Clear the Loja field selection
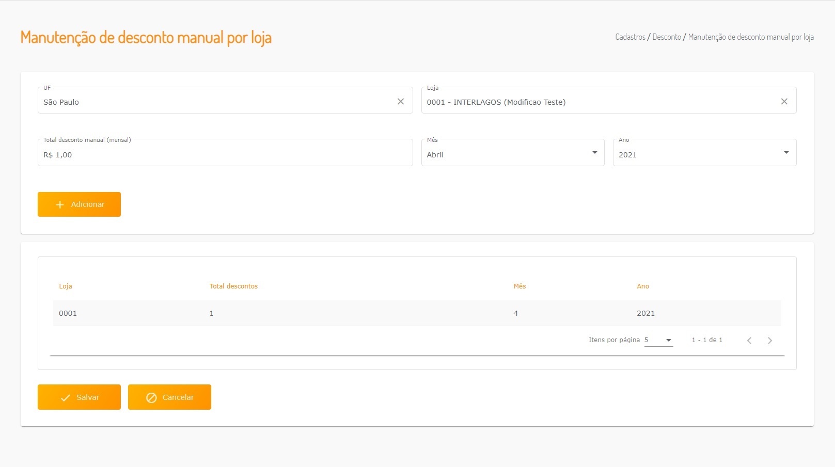This screenshot has width=835, height=467. 784,102
